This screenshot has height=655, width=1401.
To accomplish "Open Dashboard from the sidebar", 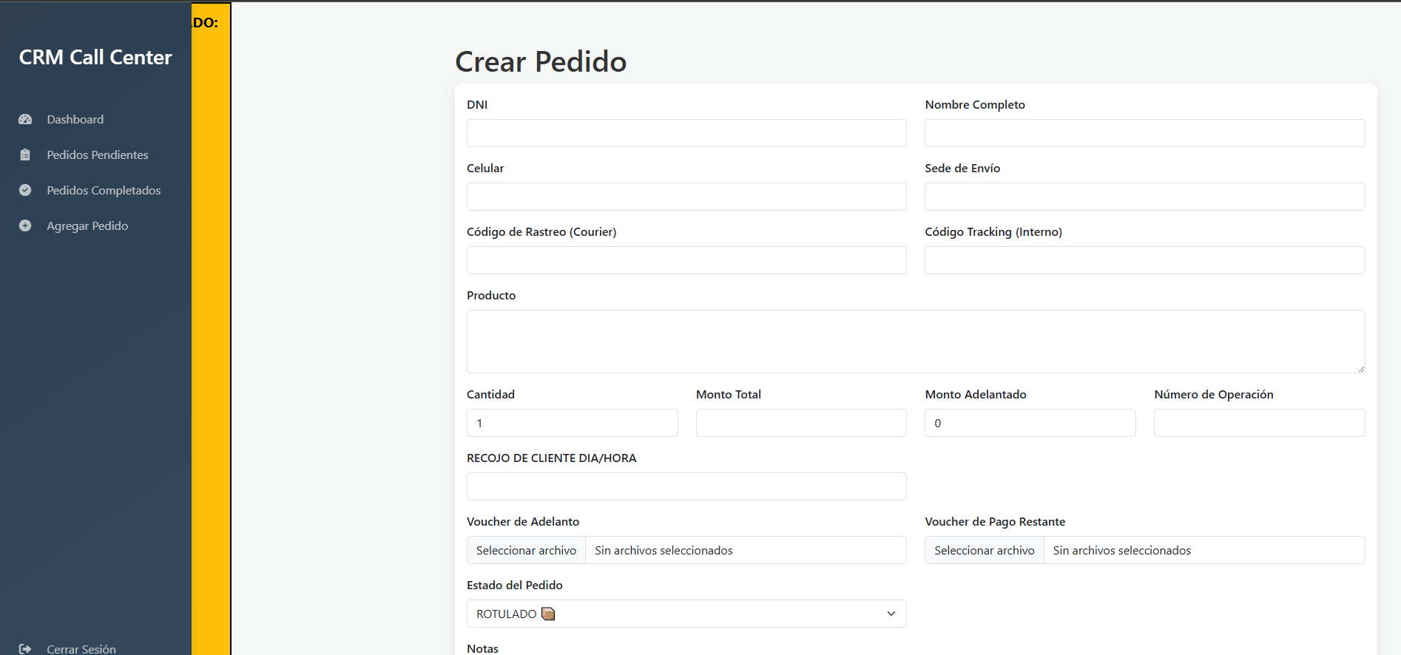I will click(x=75, y=119).
